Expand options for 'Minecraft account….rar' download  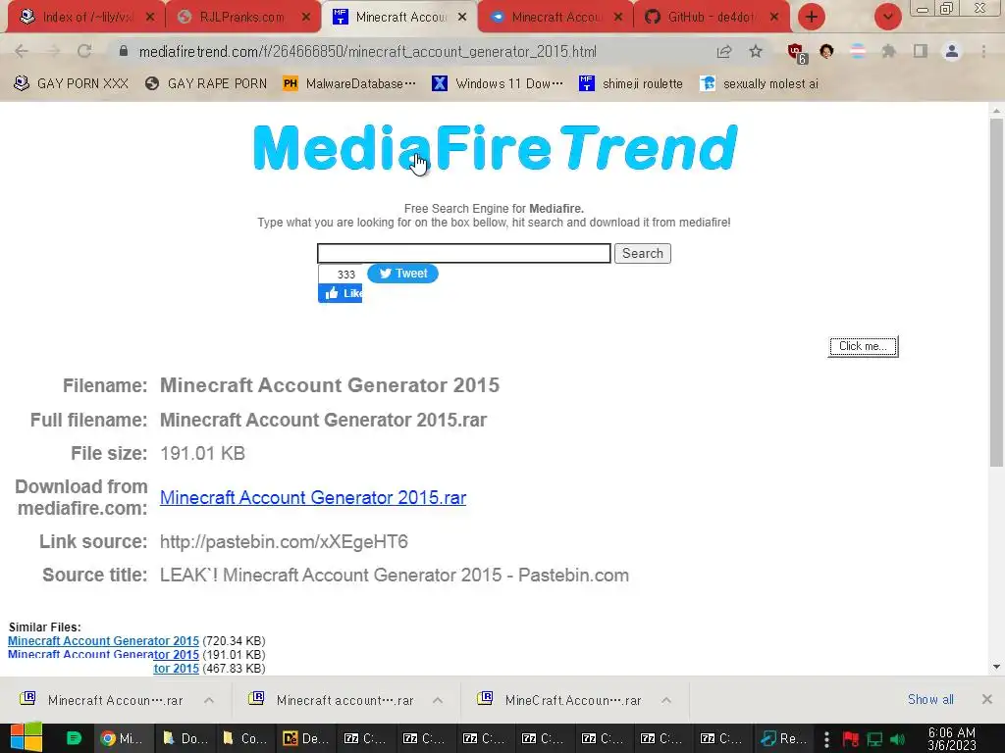point(438,700)
